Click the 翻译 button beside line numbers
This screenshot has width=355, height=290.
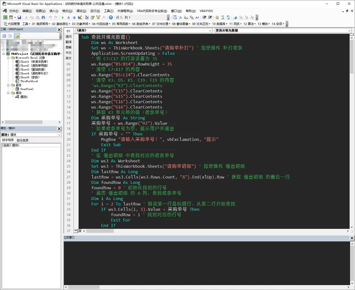tap(69, 42)
